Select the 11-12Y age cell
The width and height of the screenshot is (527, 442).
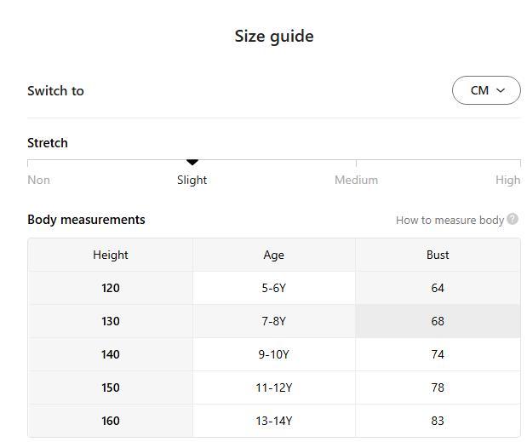point(274,387)
